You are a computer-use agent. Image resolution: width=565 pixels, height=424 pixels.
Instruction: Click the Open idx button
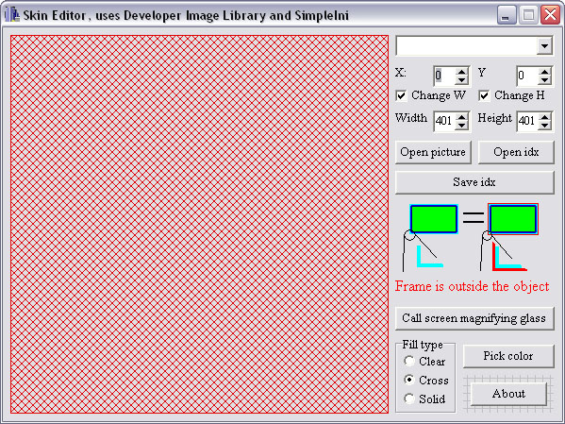tap(516, 152)
